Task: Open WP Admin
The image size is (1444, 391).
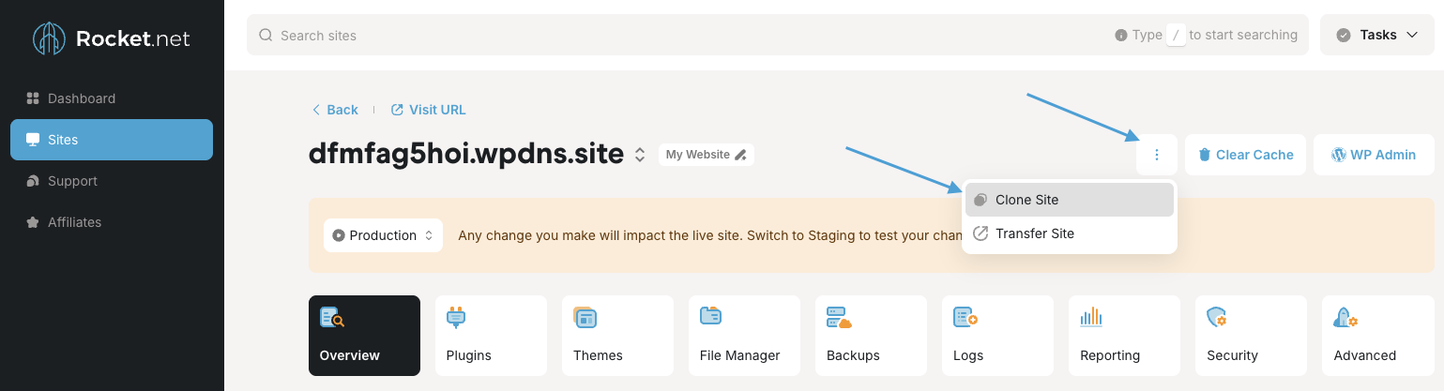Action: [x=1373, y=155]
